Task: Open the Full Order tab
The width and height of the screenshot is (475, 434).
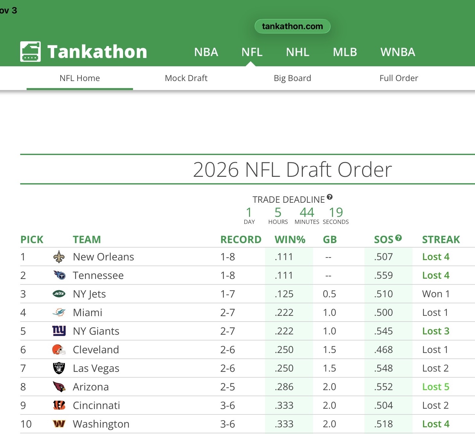Action: tap(399, 78)
